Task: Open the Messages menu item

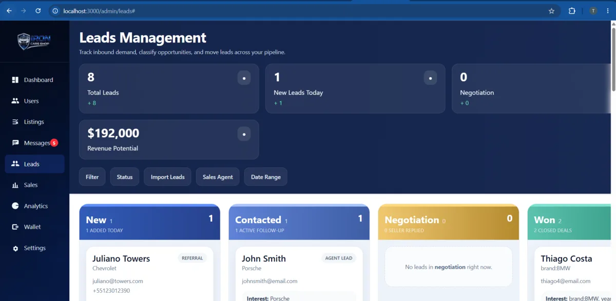Action: (34, 143)
